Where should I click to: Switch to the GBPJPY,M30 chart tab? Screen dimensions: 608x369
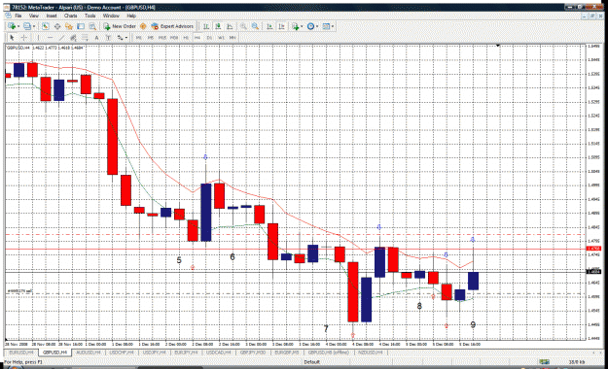[x=252, y=352]
